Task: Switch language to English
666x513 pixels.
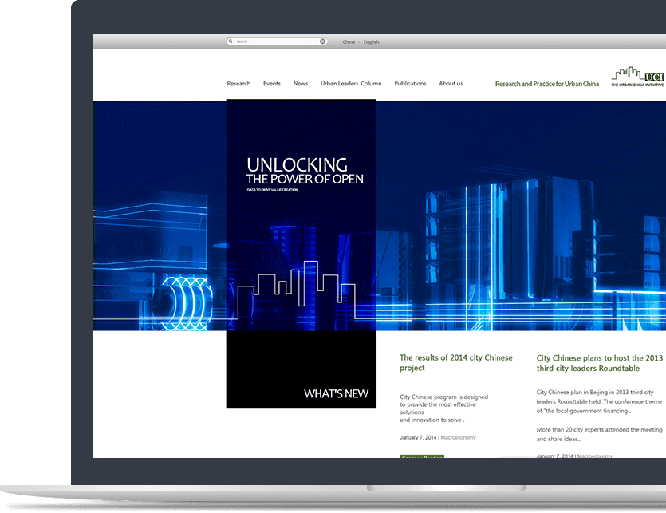Action: pyautogui.click(x=371, y=42)
